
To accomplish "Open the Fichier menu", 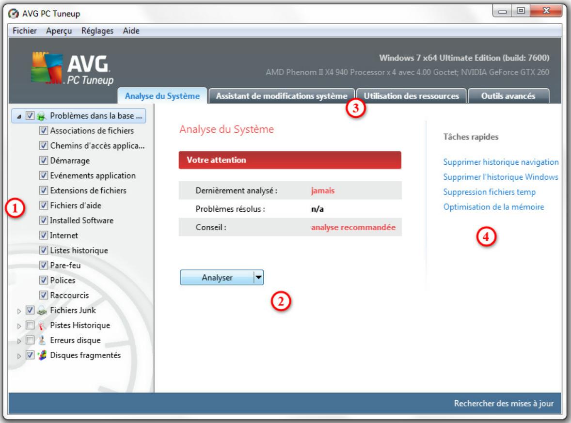I will (x=24, y=31).
